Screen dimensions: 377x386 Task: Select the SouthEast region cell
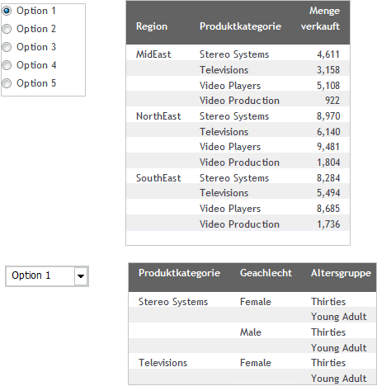point(158,178)
